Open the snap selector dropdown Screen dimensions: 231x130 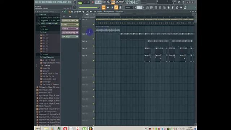129,7
